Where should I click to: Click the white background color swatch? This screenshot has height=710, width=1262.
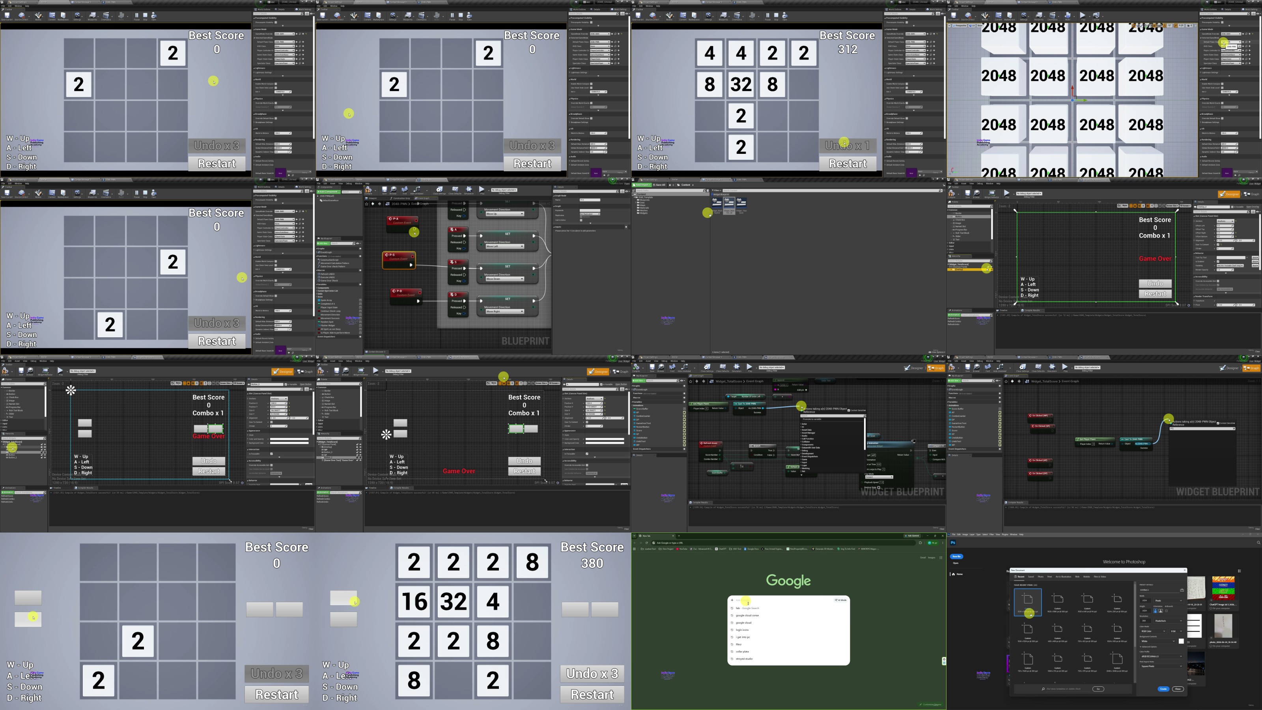pyautogui.click(x=1181, y=641)
